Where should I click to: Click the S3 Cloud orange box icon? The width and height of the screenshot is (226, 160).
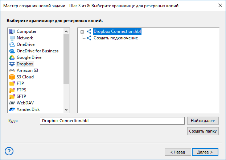pos(12,77)
